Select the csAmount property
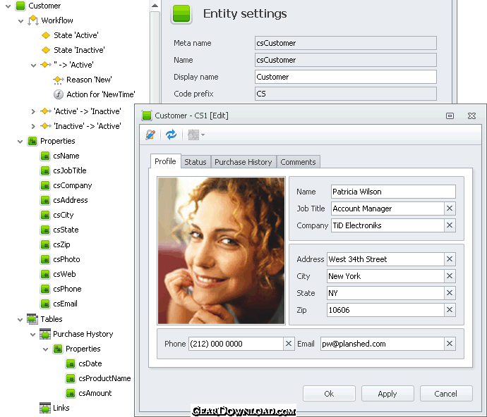Screen dimensions: 487x417 (95, 394)
